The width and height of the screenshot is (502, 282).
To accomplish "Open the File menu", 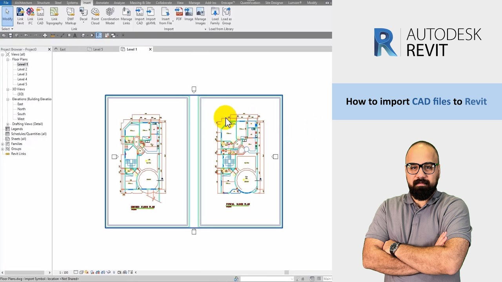I will (x=6, y=3).
